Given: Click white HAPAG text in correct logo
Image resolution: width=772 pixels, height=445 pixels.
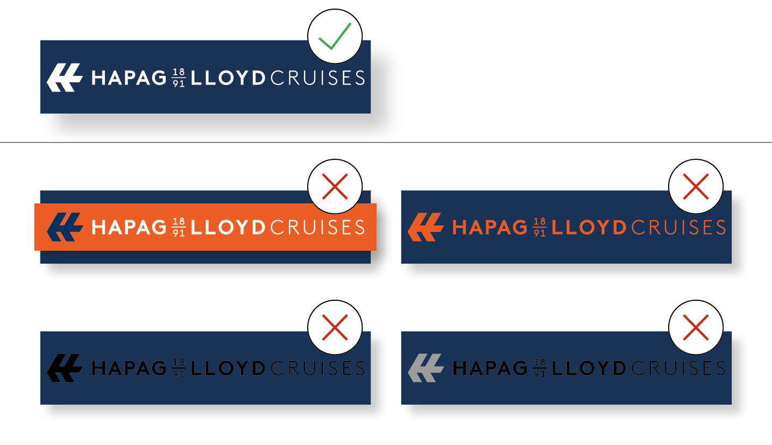Looking at the screenshot, I should coord(129,78).
